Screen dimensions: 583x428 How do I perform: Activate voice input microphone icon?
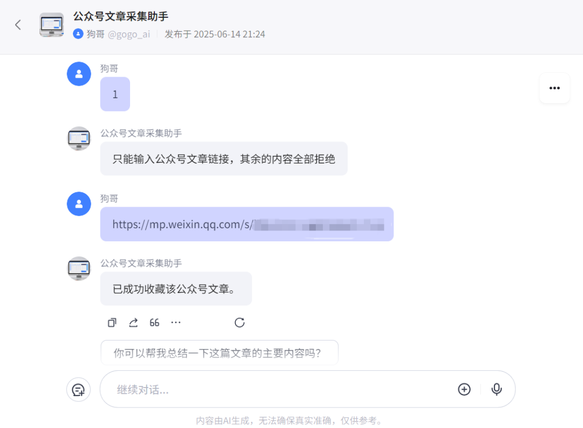(497, 389)
